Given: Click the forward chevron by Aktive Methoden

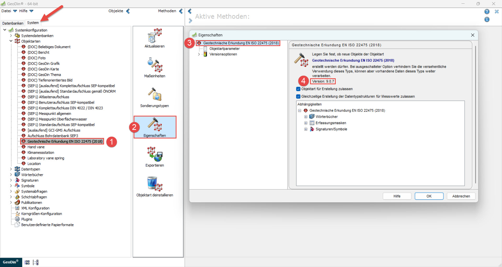Looking at the screenshot, I should click(190, 20).
